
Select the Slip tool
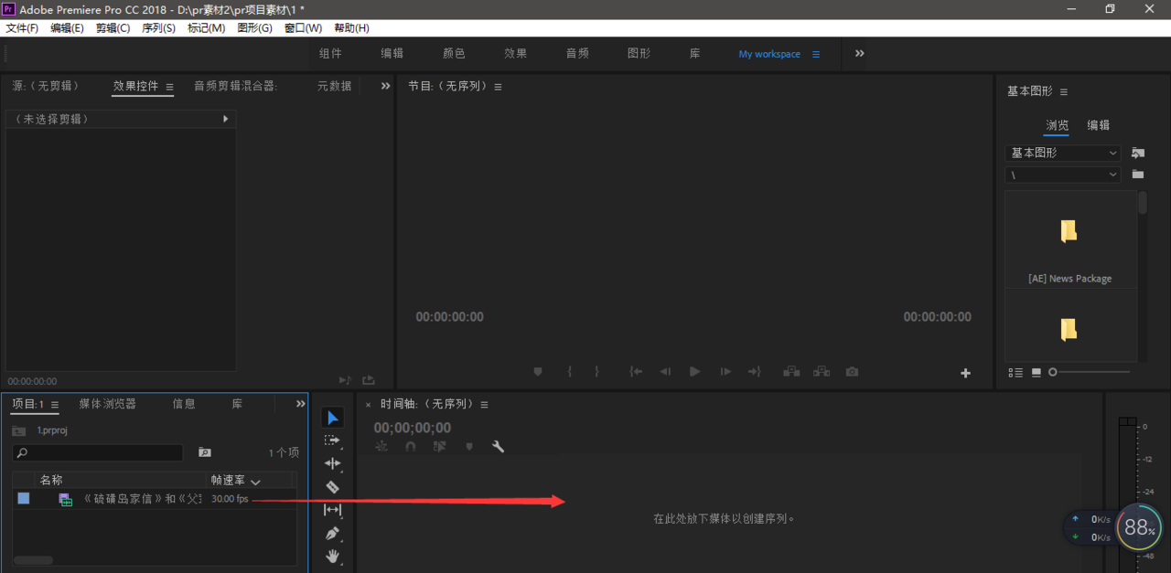tap(332, 510)
